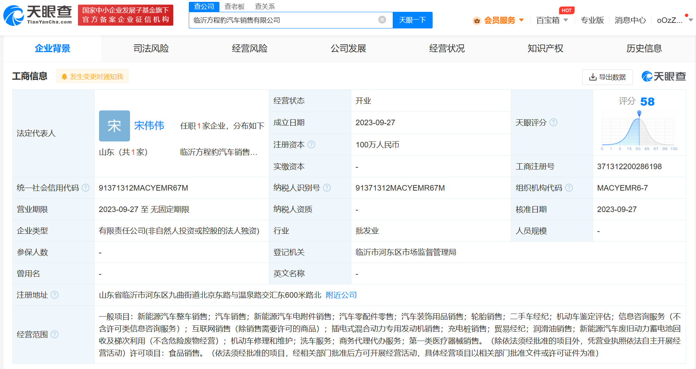Click help icon next to 统一社会信用代码

[x=86, y=188]
